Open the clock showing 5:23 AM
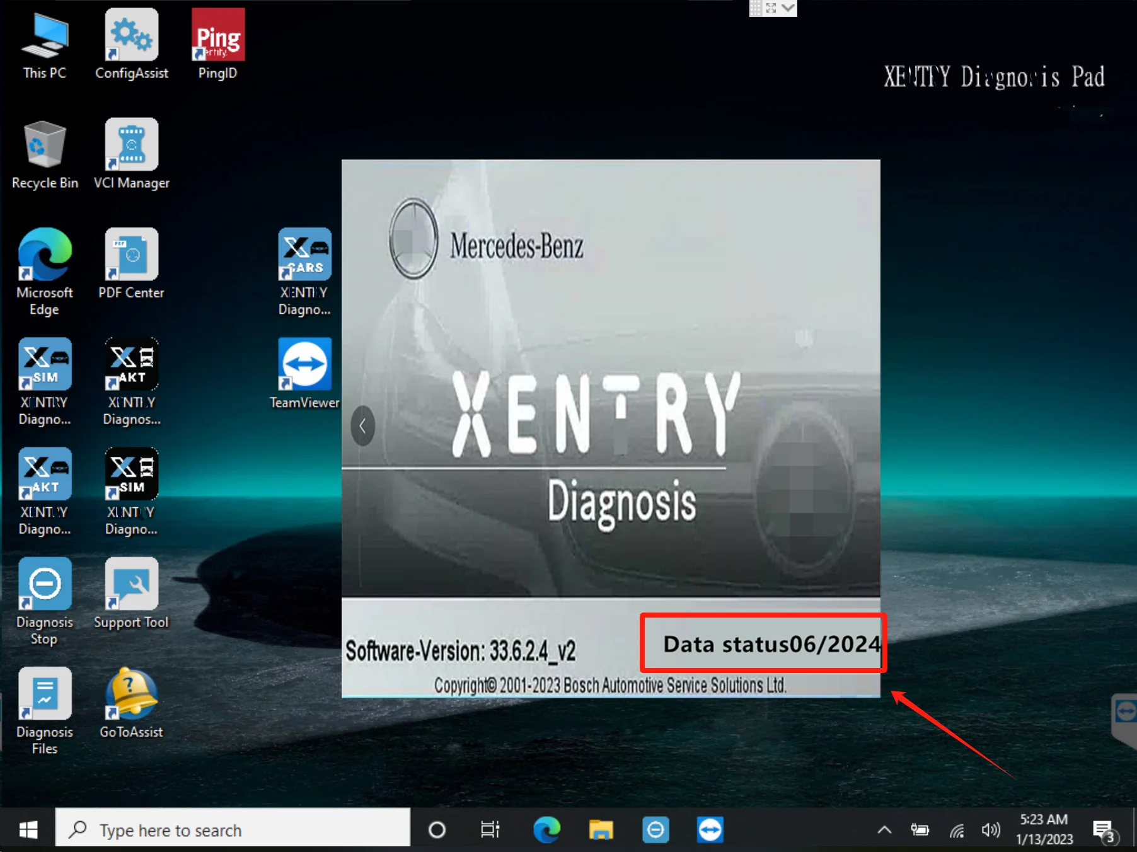 point(1044,829)
